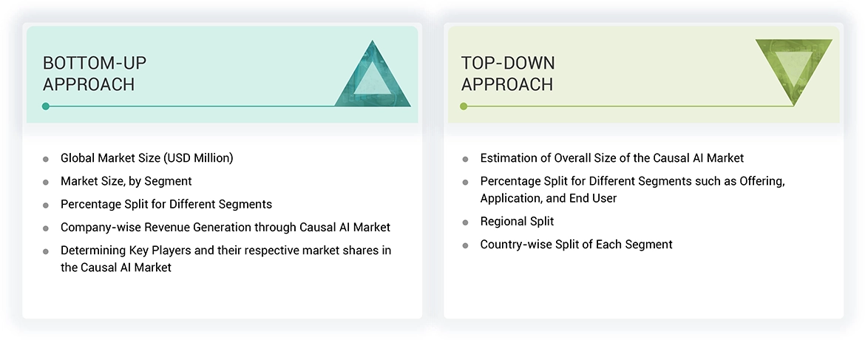This screenshot has height=340, width=865.
Task: Click Estimation of Overall Size text
Action: (611, 158)
